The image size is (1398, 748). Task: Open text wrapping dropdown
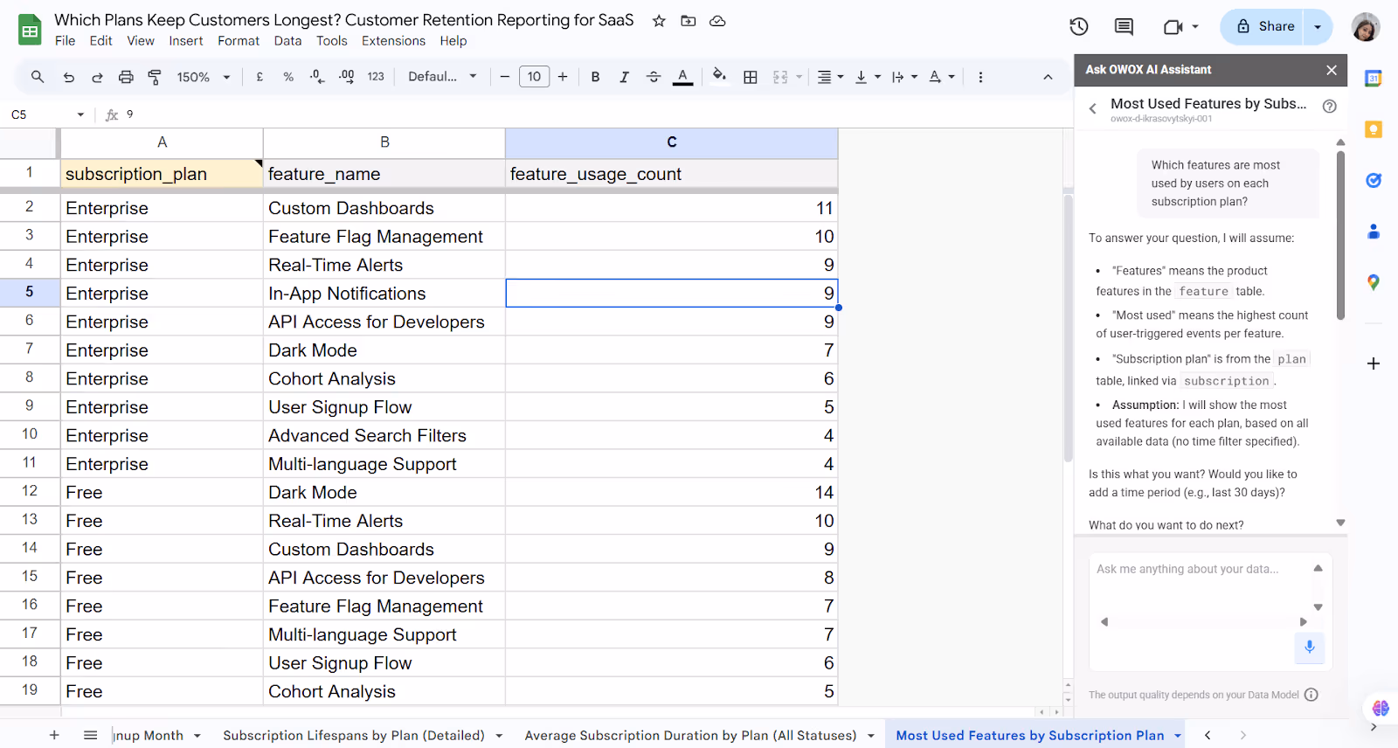click(x=904, y=77)
